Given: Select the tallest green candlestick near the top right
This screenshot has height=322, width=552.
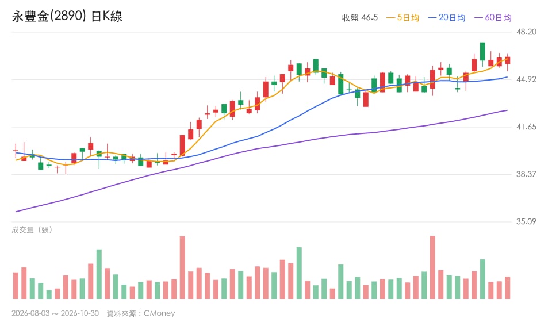Looking at the screenshot, I should click(x=482, y=51).
